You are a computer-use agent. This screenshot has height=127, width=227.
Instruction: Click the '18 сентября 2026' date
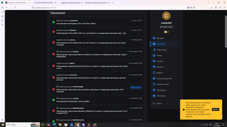135,52
